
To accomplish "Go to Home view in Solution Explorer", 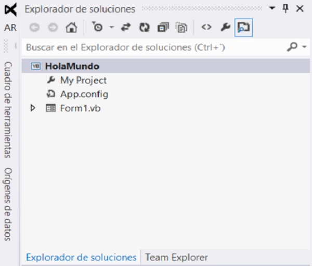I will (71, 27).
